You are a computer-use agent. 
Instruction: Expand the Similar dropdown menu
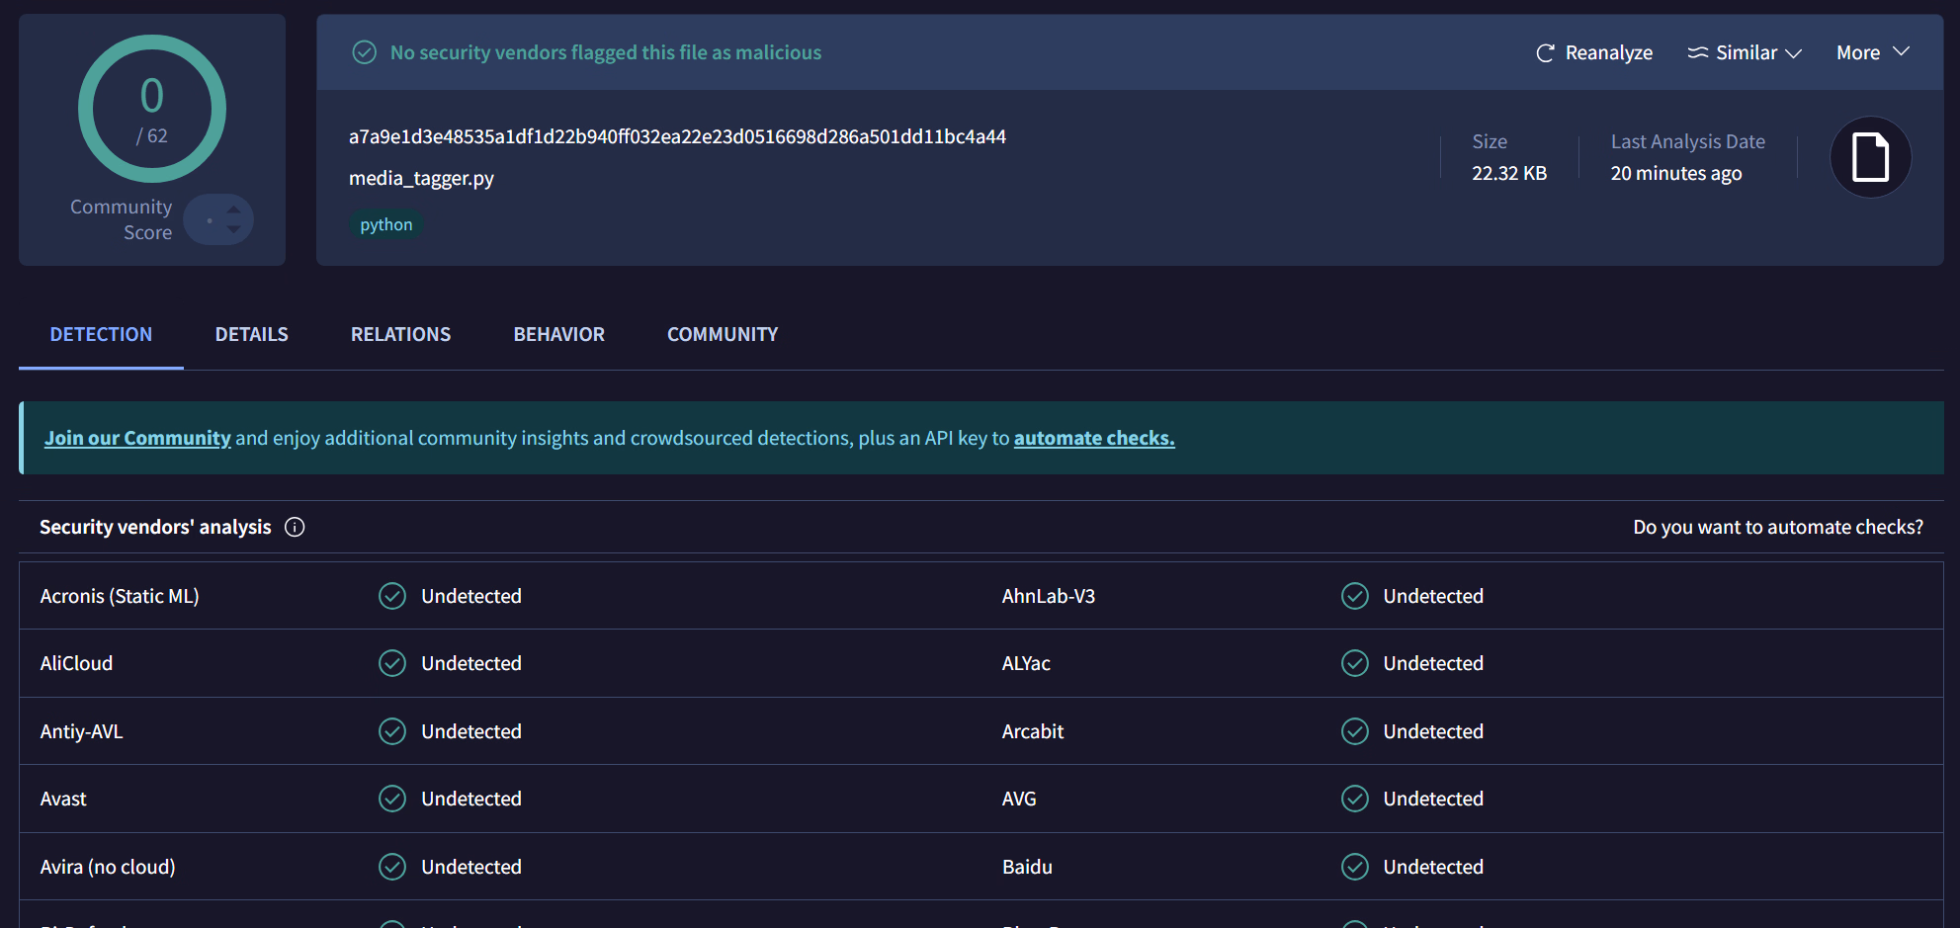pyautogui.click(x=1745, y=53)
